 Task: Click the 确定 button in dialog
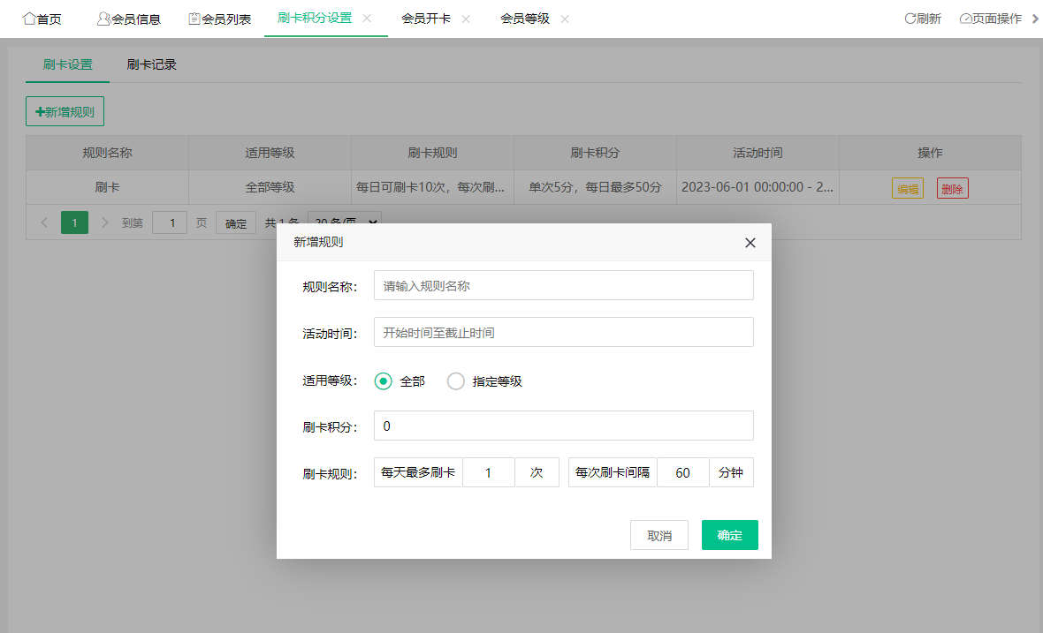click(729, 535)
